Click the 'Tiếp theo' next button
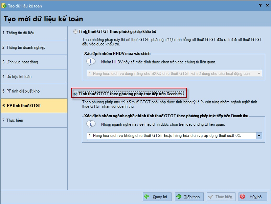271x204 pixels. coord(189,197)
